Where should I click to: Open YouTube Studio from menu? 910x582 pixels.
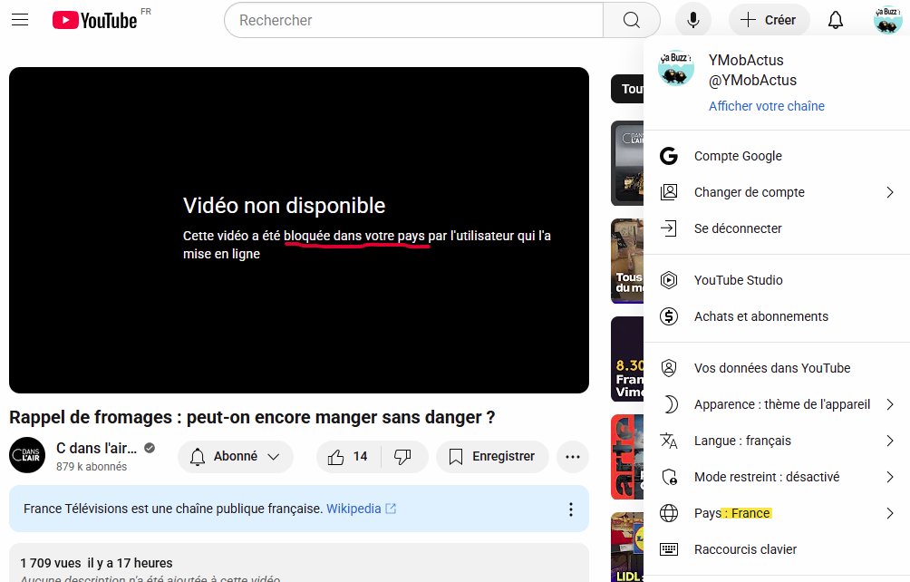click(x=777, y=280)
